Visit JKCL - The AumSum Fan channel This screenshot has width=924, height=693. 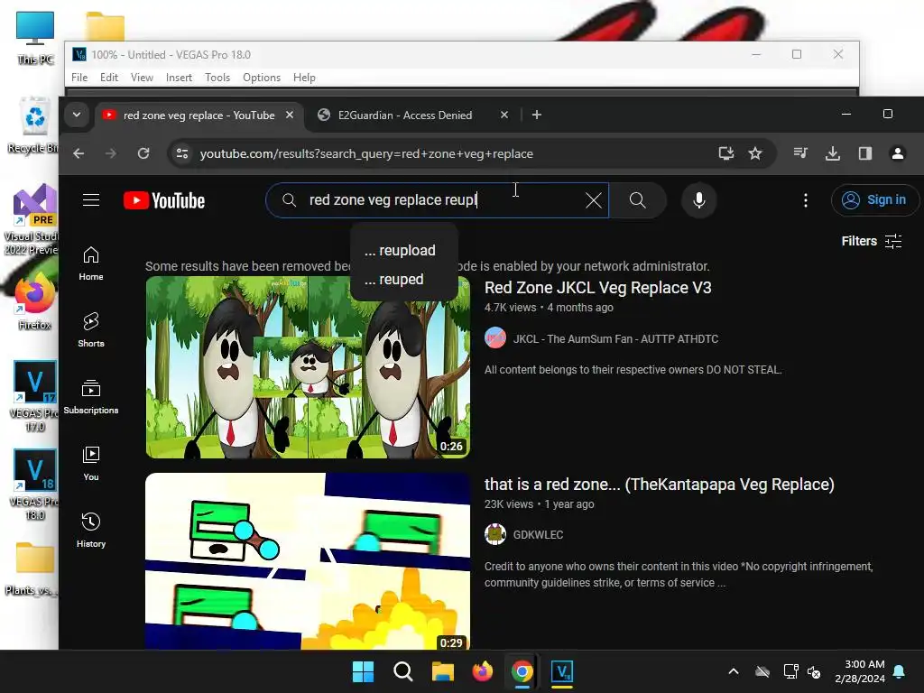point(615,339)
